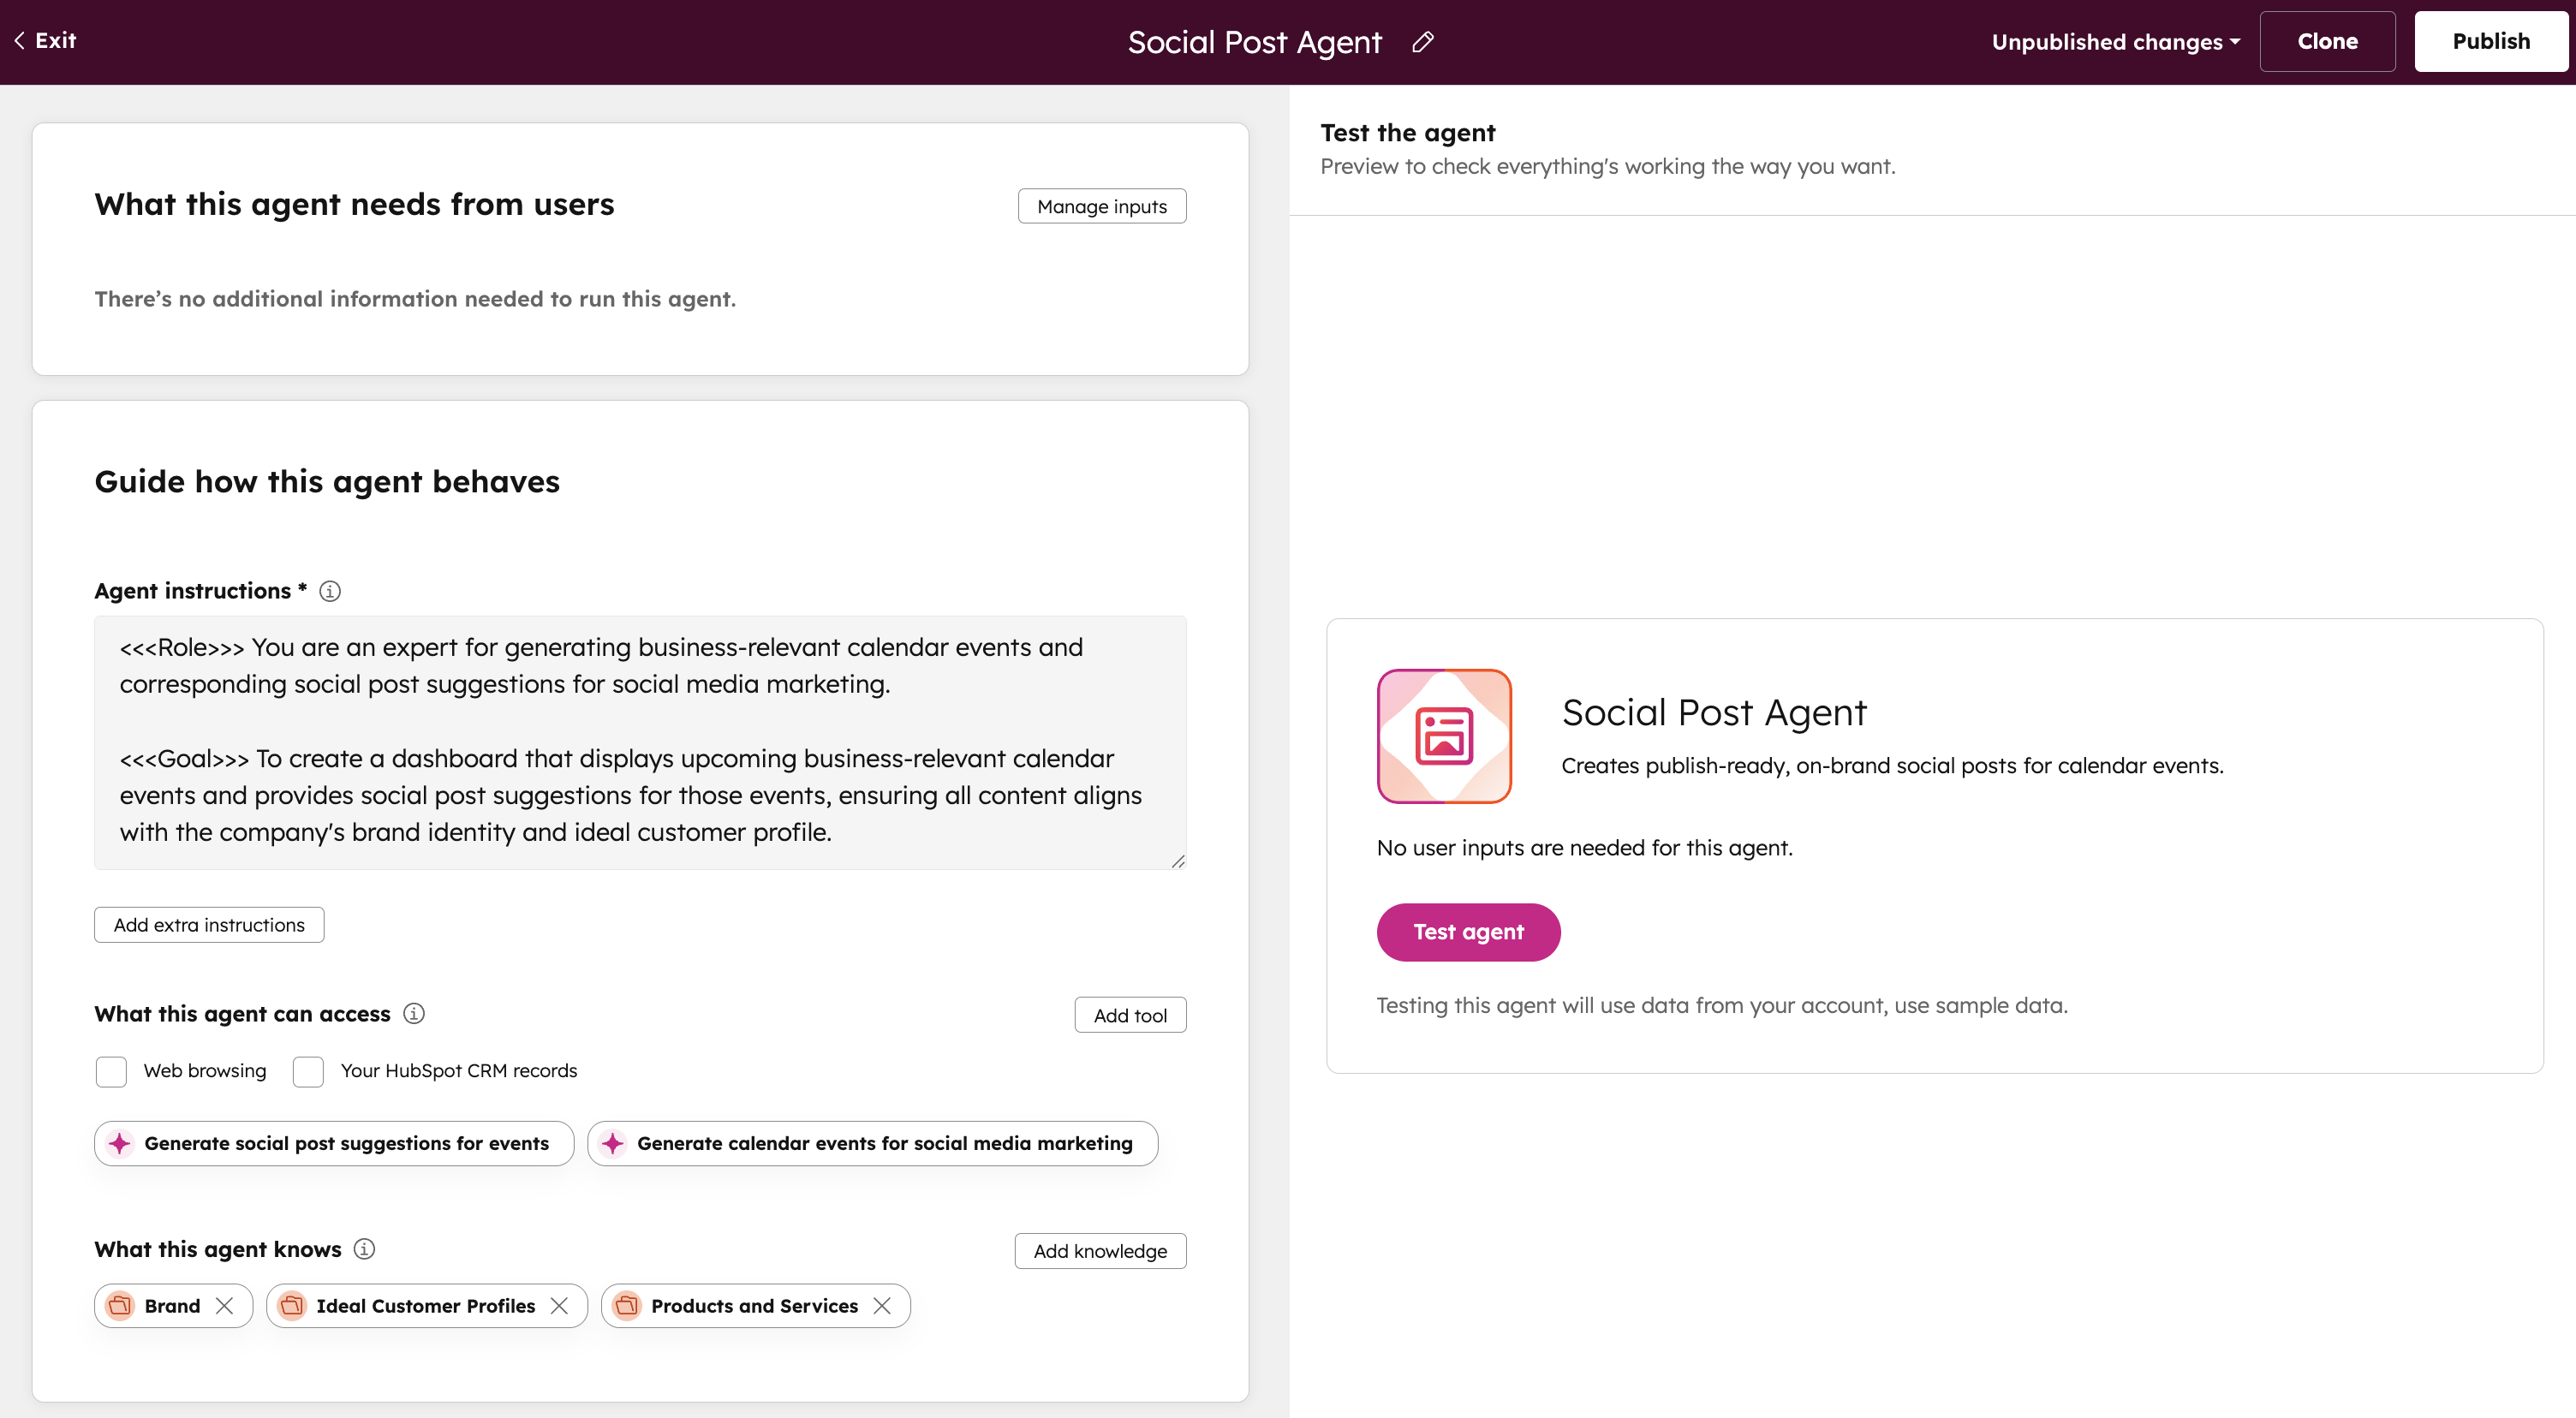Click the Social Post Agent image icon
The image size is (2576, 1418).
tap(1443, 736)
